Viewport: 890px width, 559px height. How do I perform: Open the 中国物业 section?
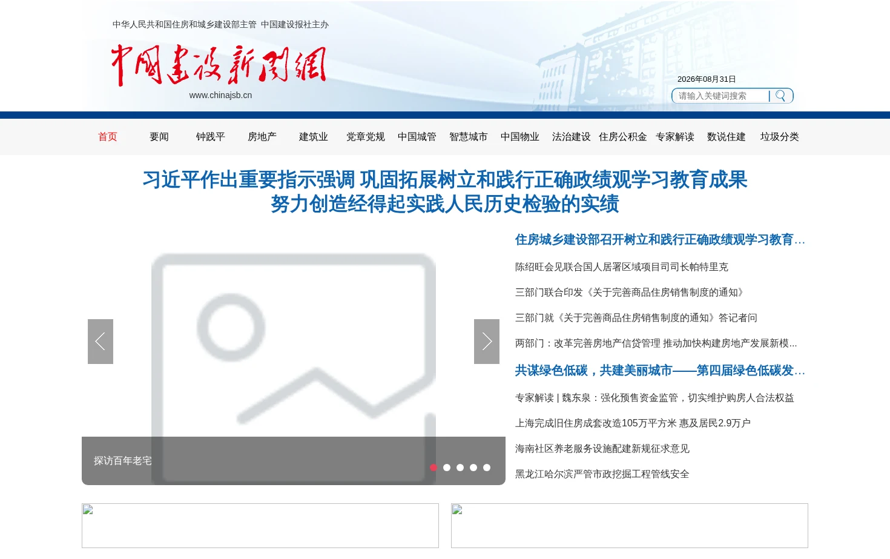click(520, 137)
